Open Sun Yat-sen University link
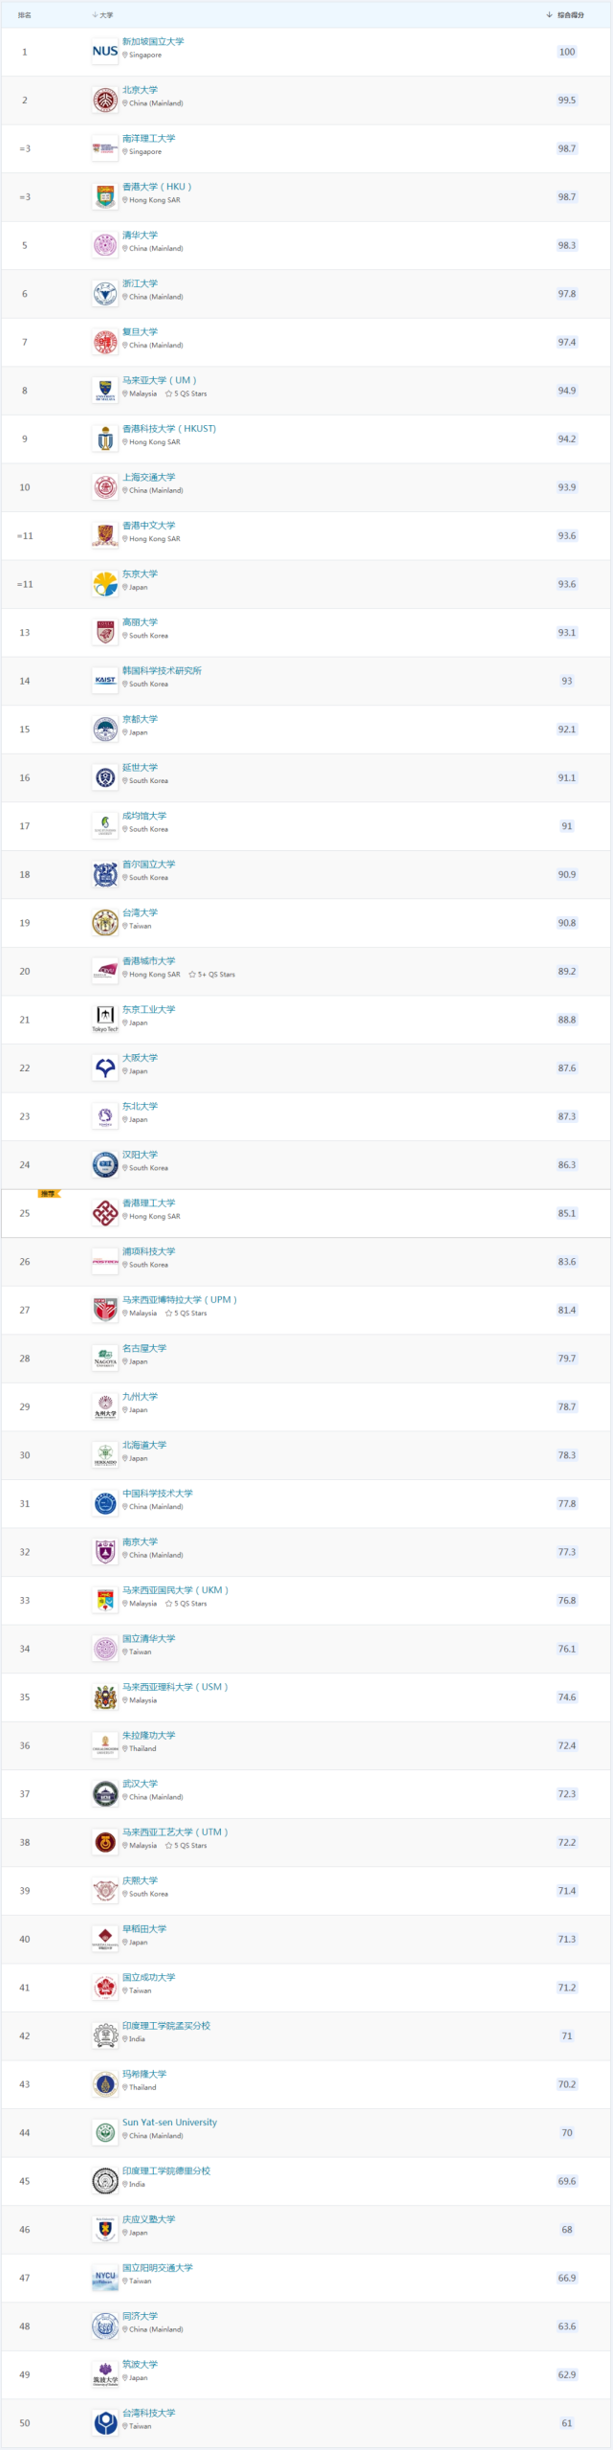Viewport: 613px width, 2450px height. (169, 2122)
